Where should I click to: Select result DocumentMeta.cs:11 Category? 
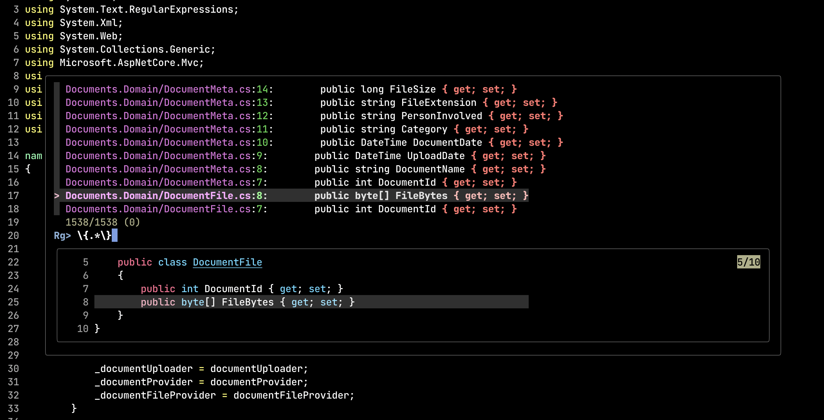[297, 129]
